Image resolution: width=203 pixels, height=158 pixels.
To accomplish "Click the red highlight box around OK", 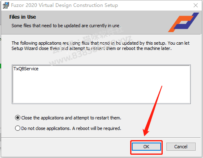I will coord(146,147).
